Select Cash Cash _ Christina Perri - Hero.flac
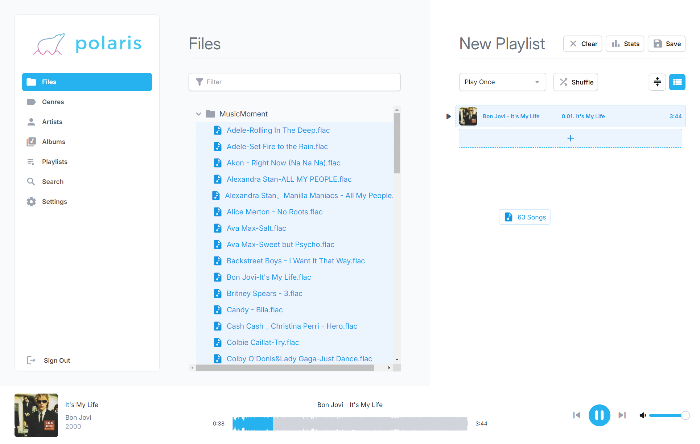700x444 pixels. click(x=292, y=326)
